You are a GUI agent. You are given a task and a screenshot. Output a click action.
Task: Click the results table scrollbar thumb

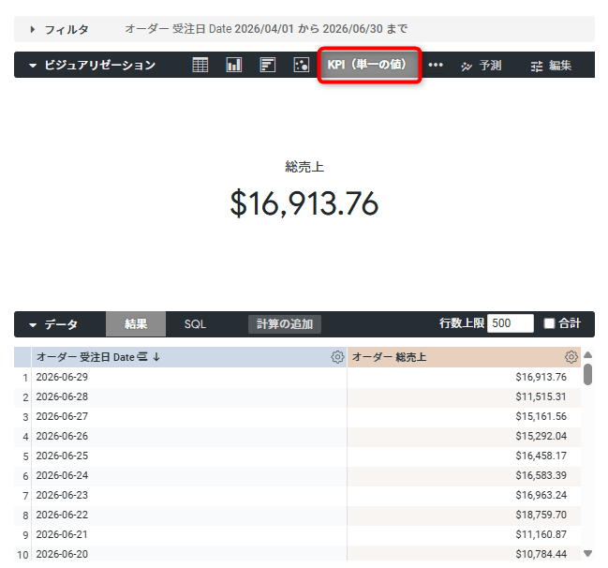[587, 374]
